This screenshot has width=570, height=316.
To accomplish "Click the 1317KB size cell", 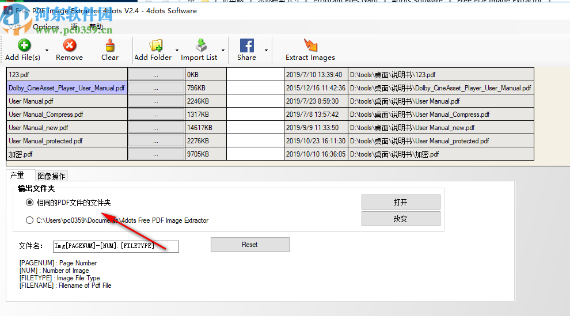I will pos(206,115).
